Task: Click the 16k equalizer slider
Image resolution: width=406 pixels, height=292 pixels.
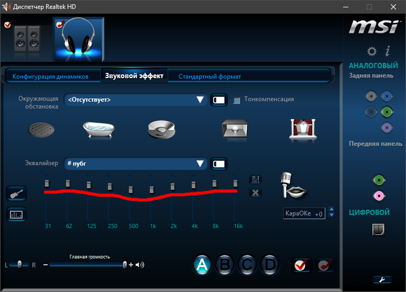Action: (235, 183)
